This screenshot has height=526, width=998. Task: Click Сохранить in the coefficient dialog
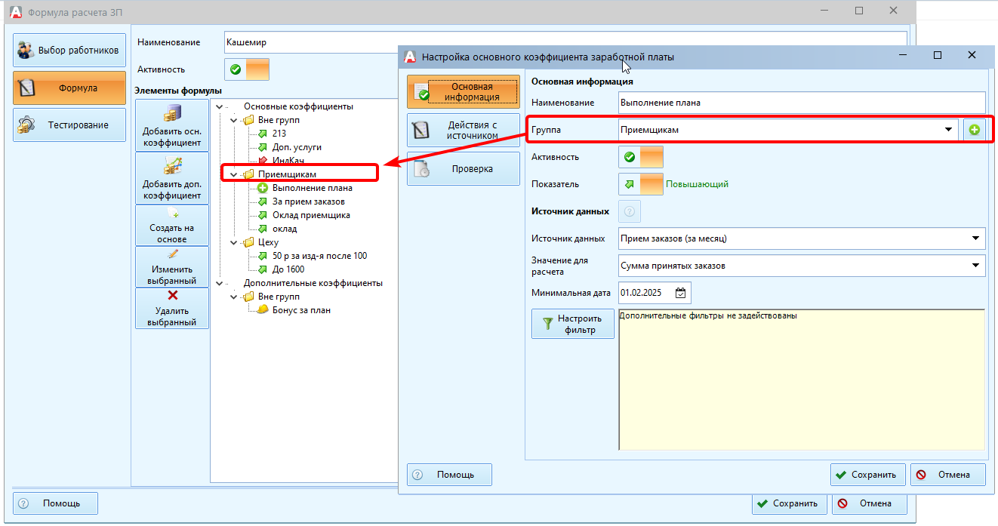point(867,475)
